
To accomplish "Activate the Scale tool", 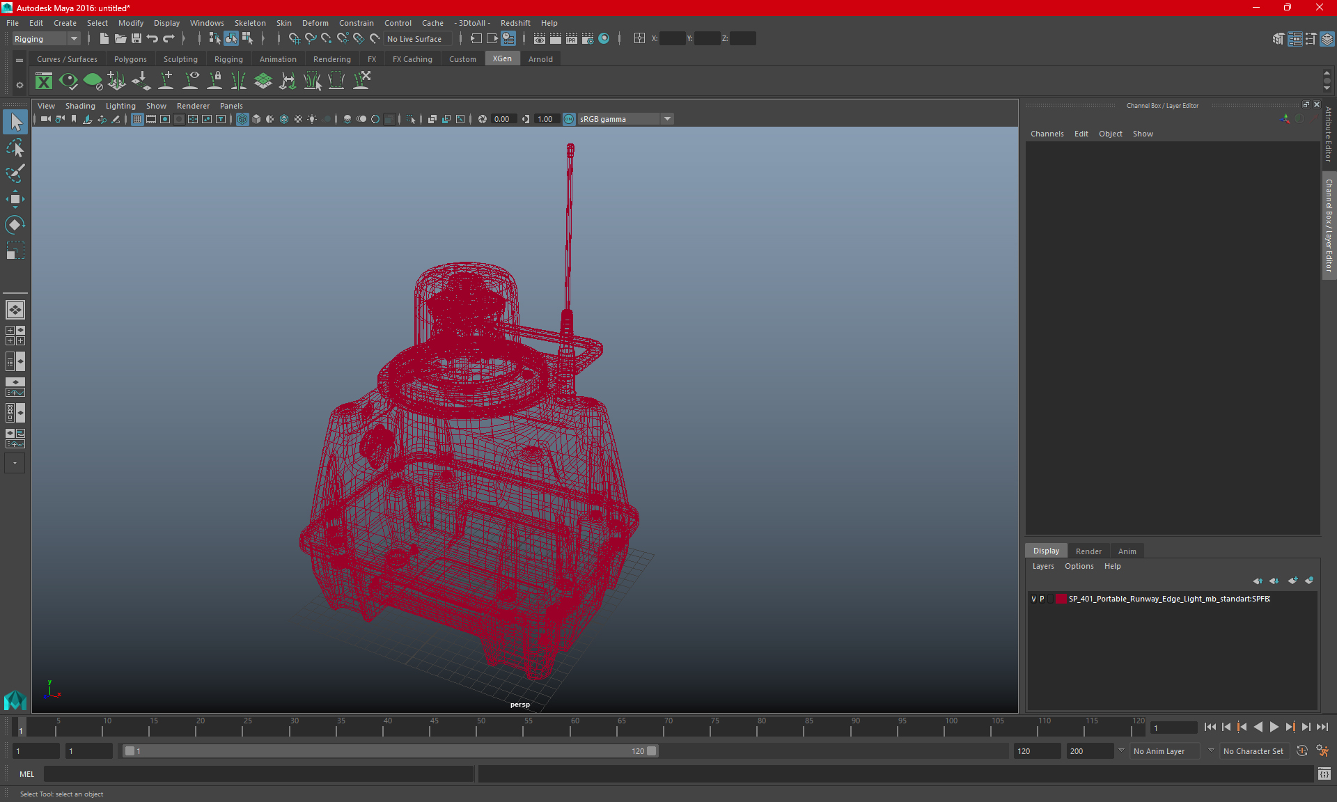I will 15,250.
